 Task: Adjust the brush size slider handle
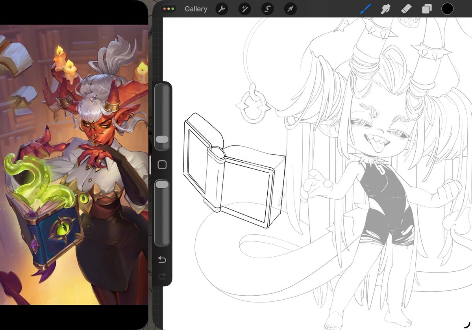(x=162, y=139)
